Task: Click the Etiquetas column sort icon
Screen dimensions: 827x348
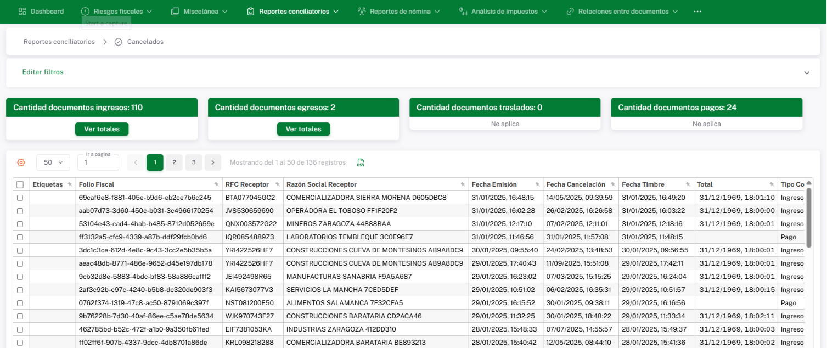Action: [70, 184]
